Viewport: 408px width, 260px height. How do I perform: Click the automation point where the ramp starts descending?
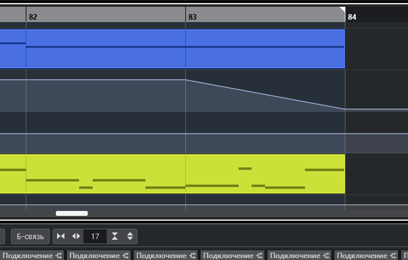click(x=186, y=80)
